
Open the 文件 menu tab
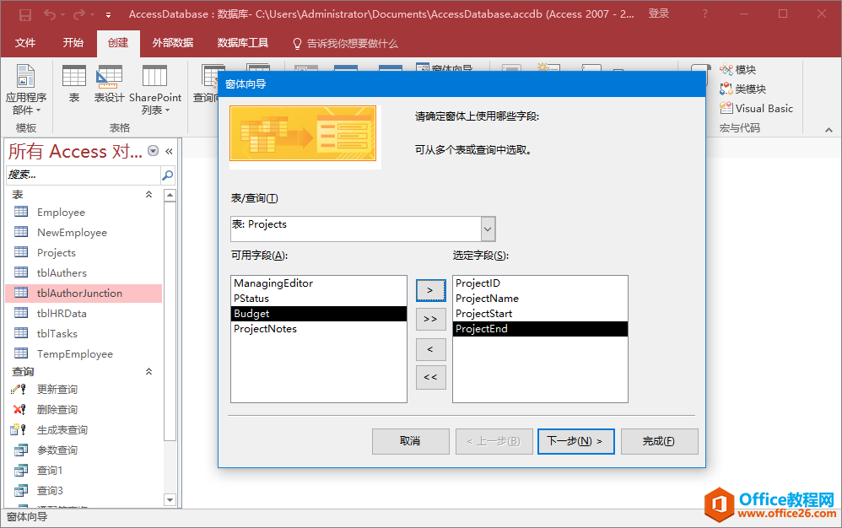[x=25, y=43]
